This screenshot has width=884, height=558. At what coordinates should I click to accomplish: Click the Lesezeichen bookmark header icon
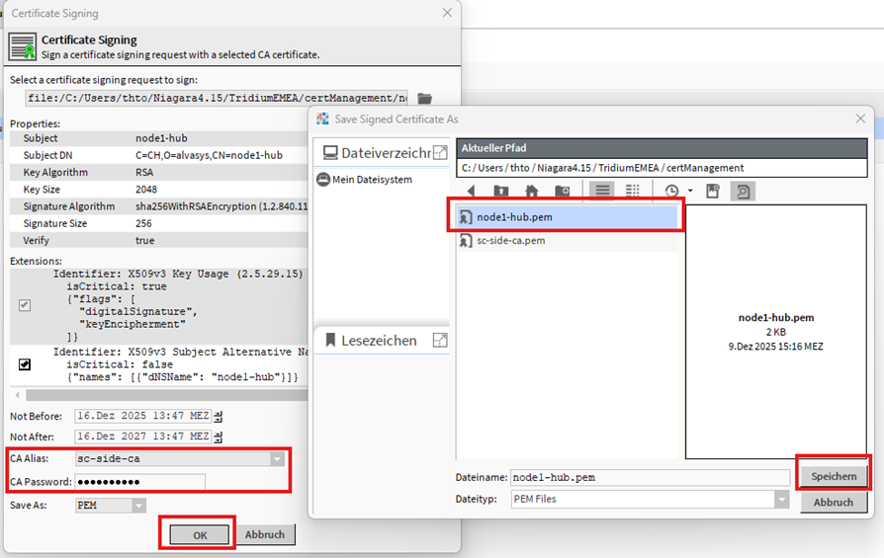(330, 340)
